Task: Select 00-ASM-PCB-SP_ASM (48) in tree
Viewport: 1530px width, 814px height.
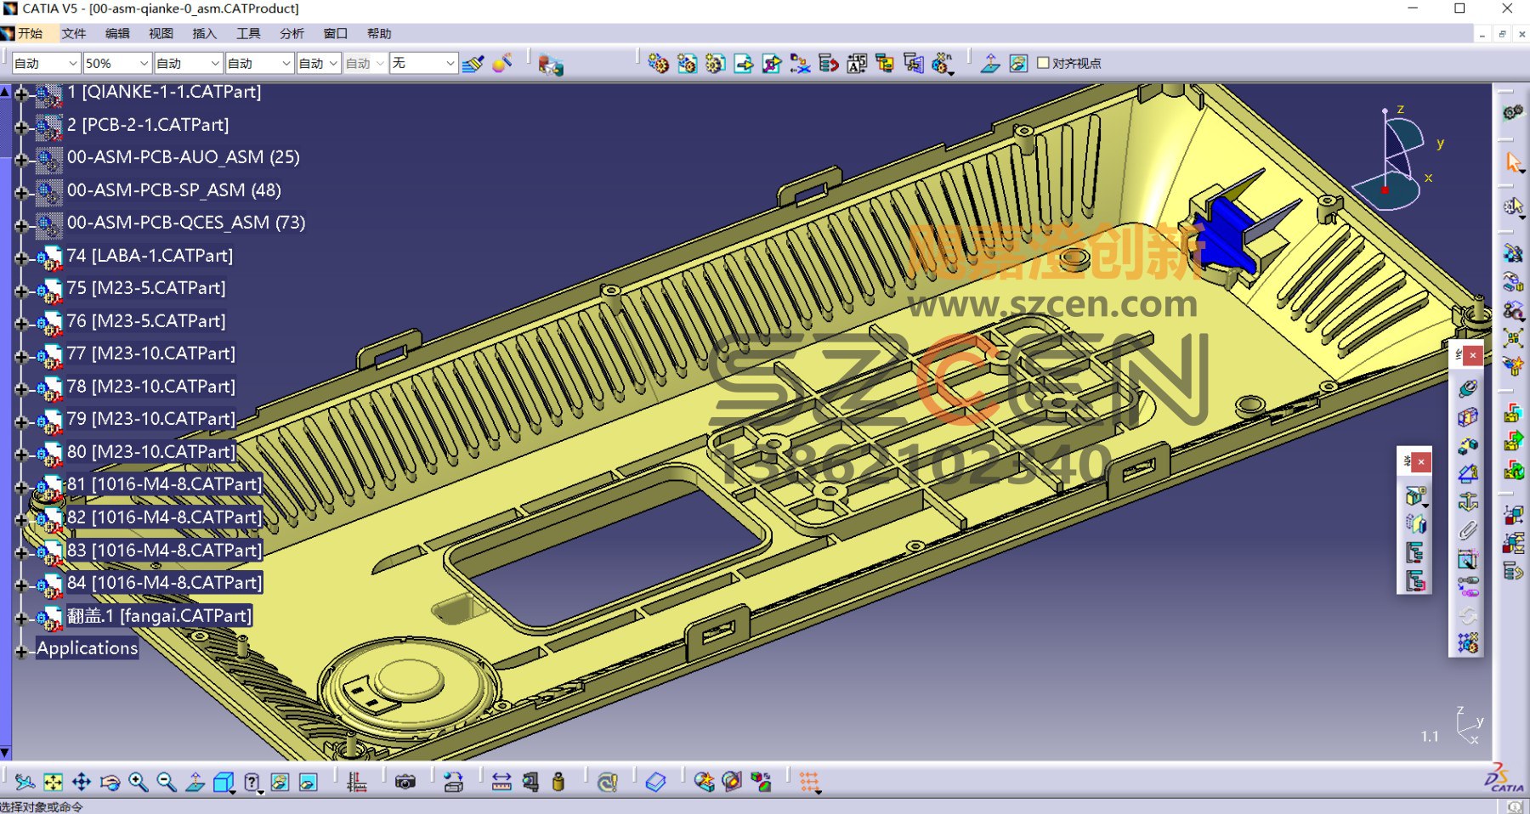Action: (174, 190)
